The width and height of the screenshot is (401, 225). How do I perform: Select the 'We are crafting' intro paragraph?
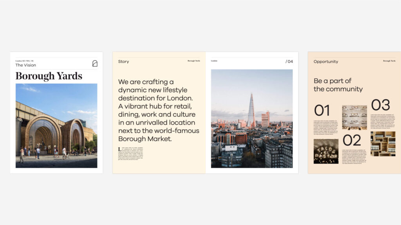pos(159,110)
